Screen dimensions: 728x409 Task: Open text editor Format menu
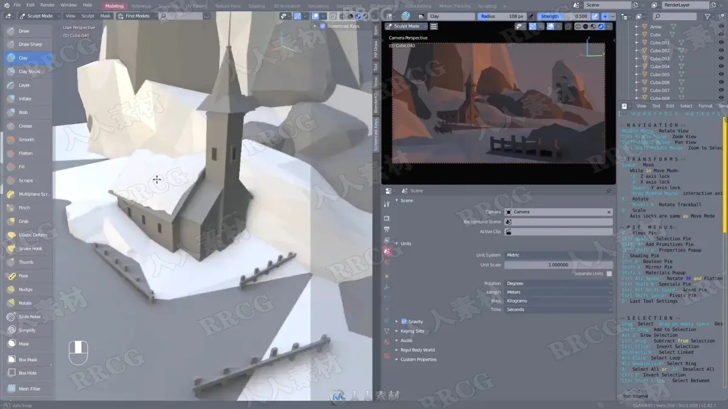tap(705, 106)
